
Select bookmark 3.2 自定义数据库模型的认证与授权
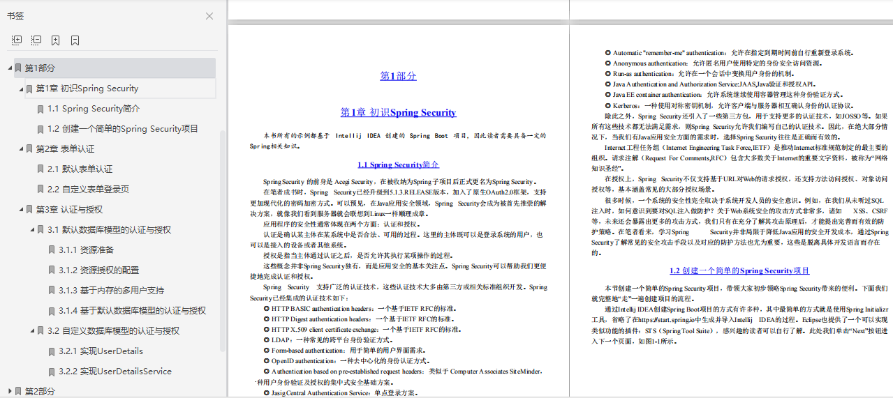[113, 331]
